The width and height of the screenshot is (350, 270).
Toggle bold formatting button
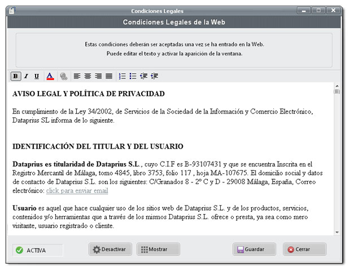coord(16,76)
